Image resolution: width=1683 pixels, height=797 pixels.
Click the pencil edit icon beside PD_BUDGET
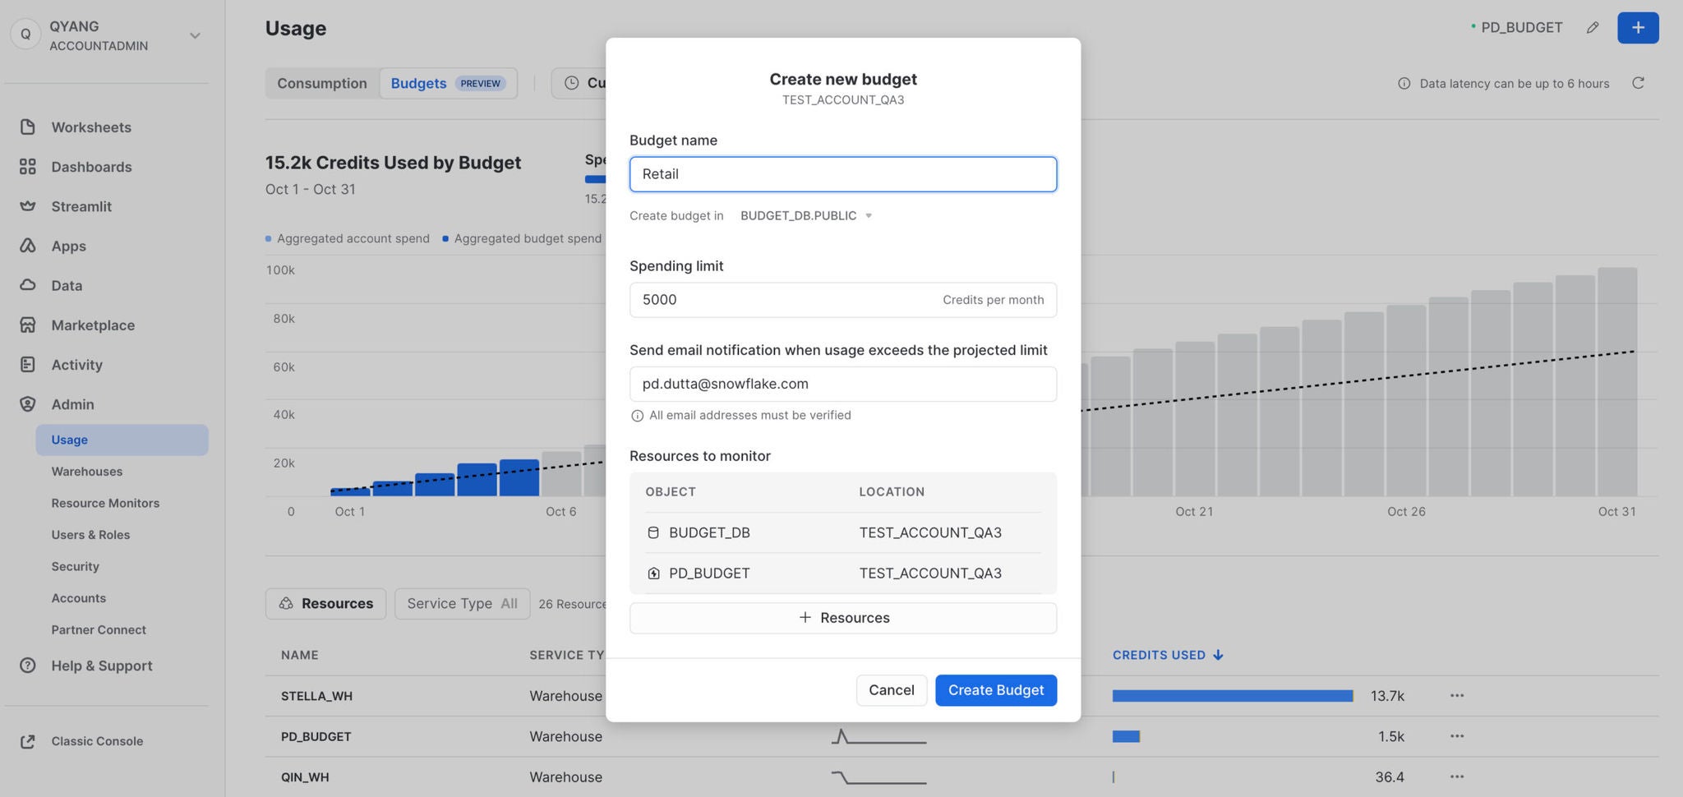pyautogui.click(x=1593, y=28)
